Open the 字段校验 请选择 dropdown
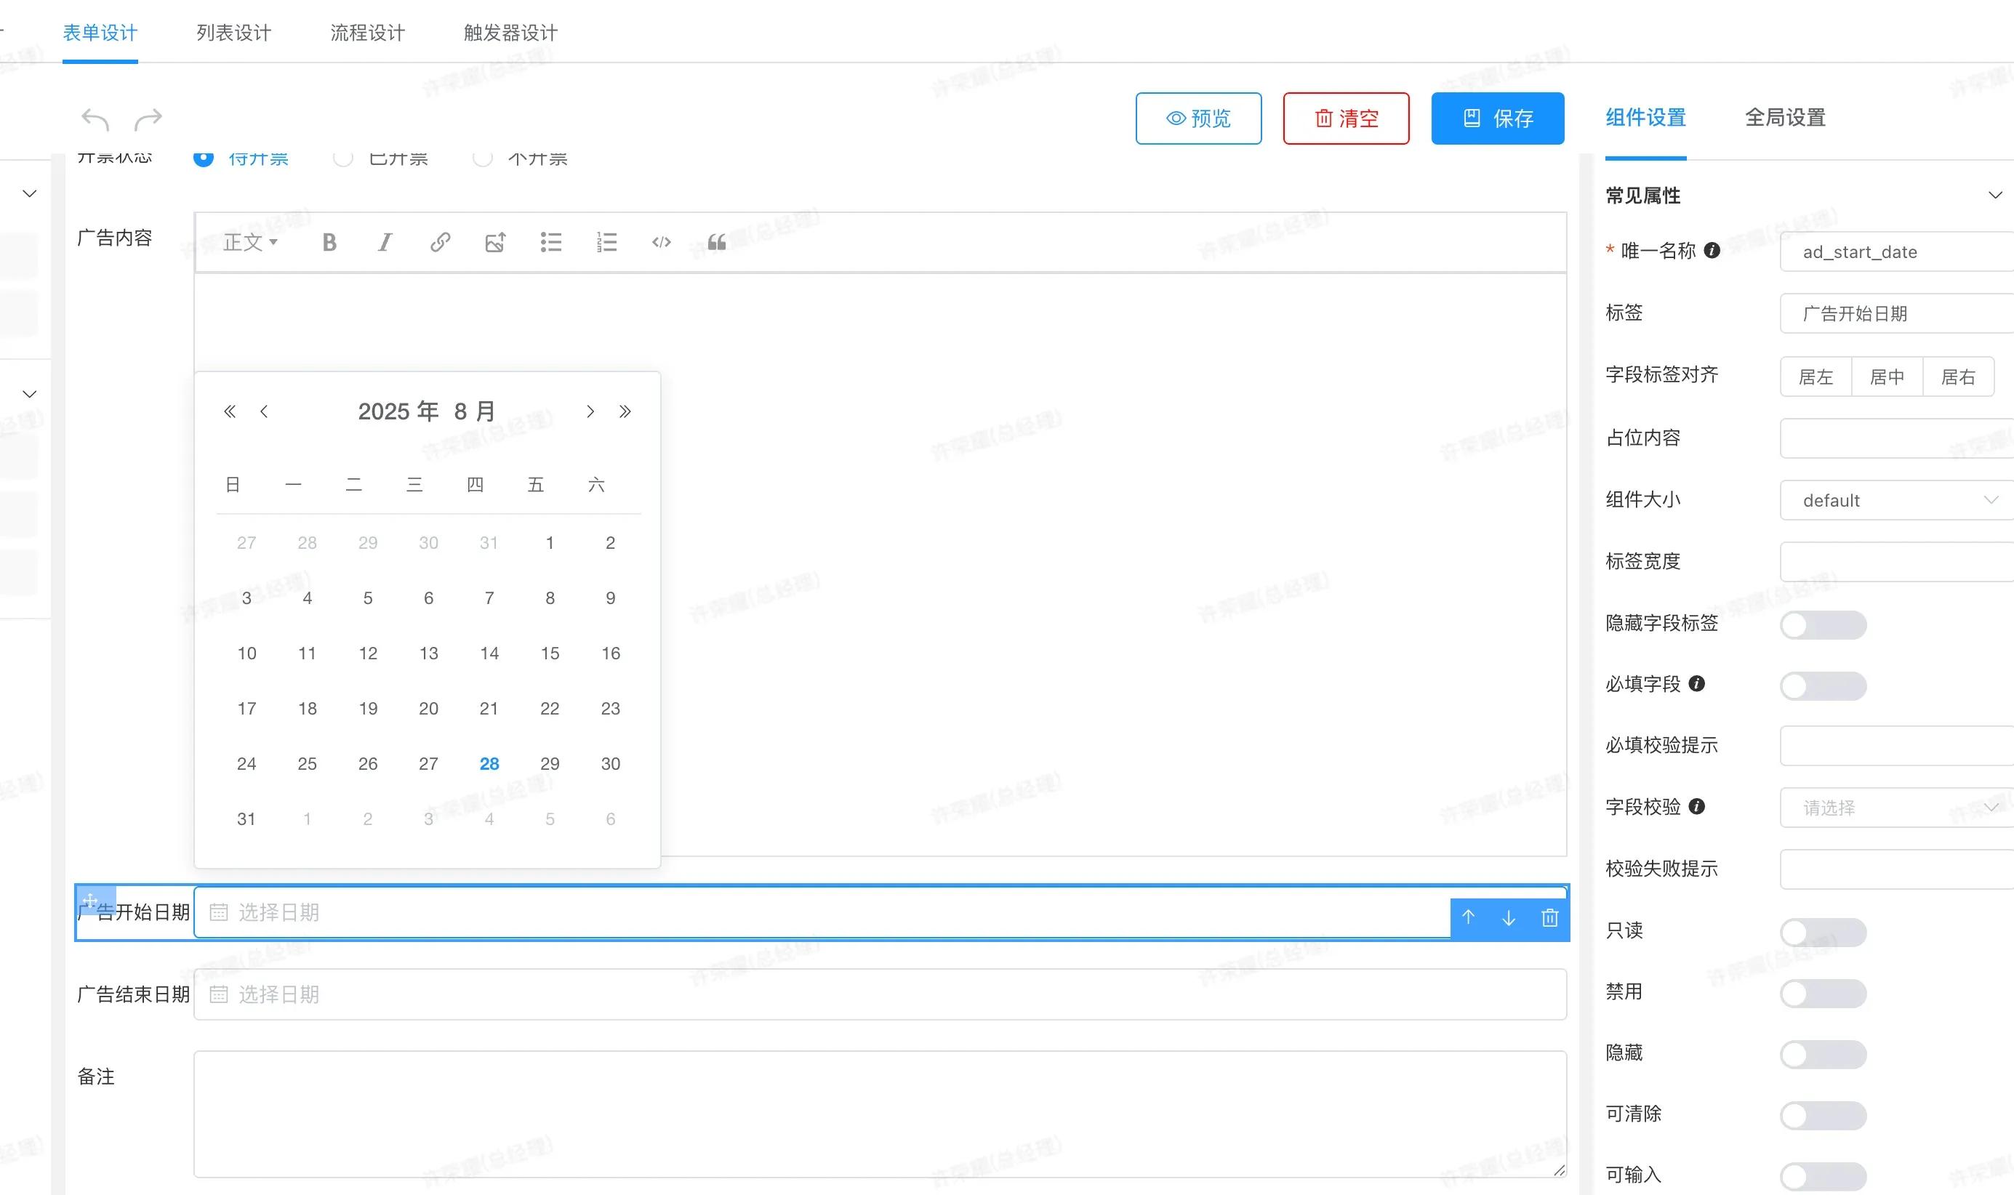The image size is (2014, 1195). [1896, 808]
